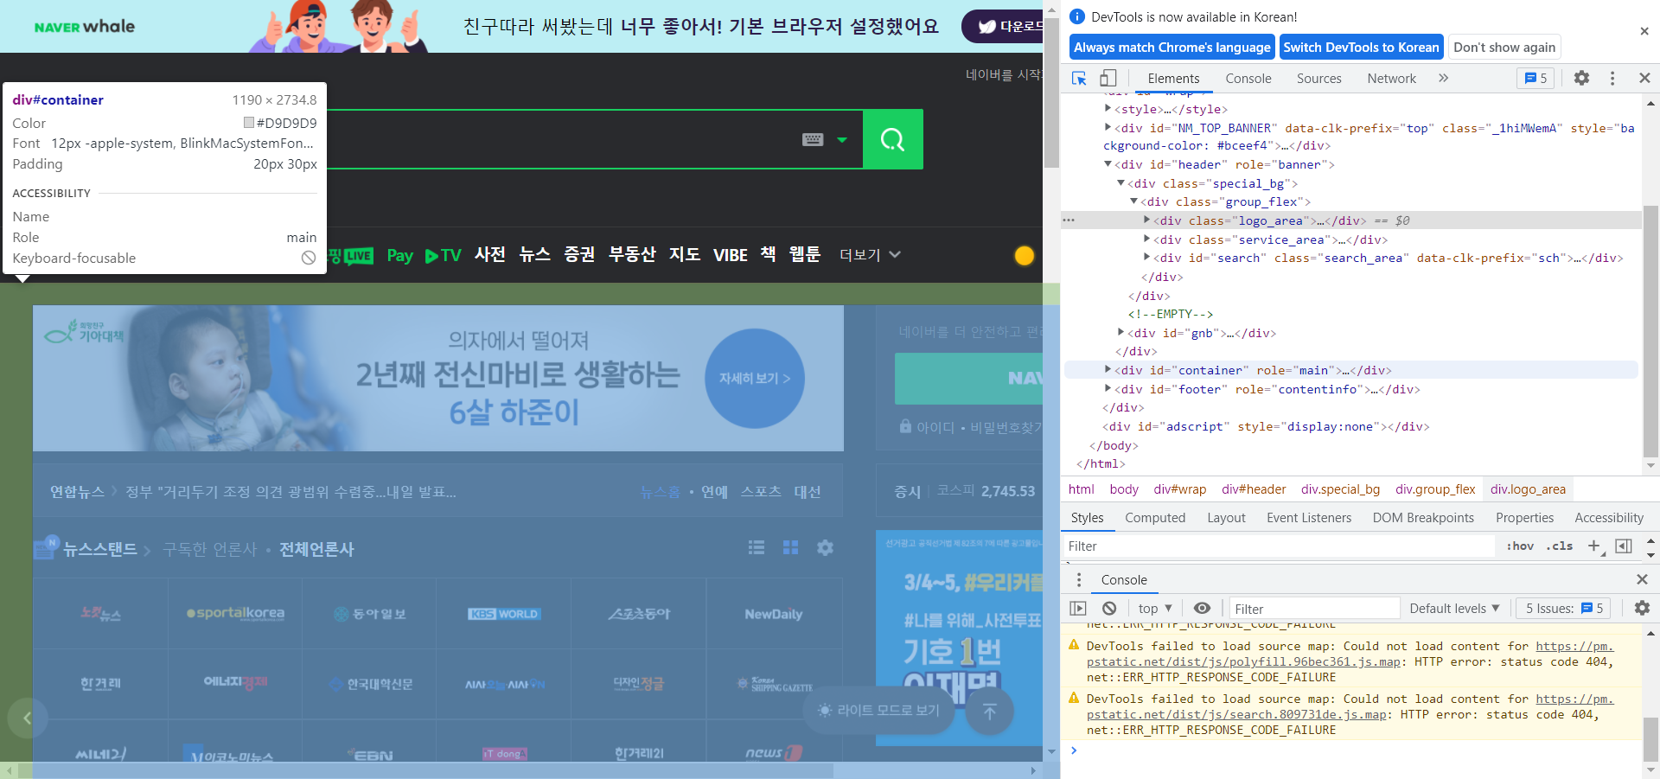Close the Console drawer

coord(1642,579)
